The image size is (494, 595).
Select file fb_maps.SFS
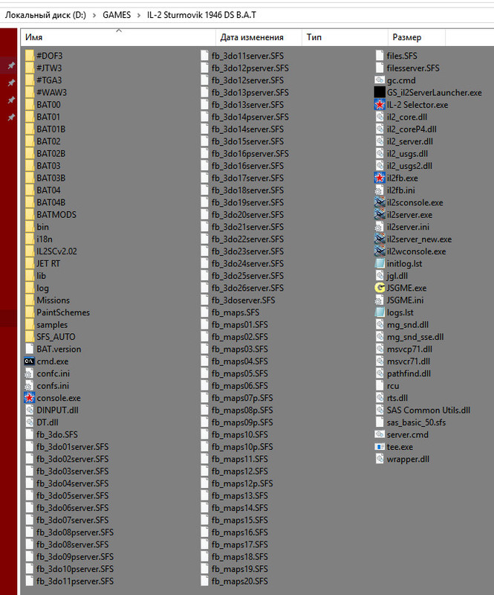(235, 312)
